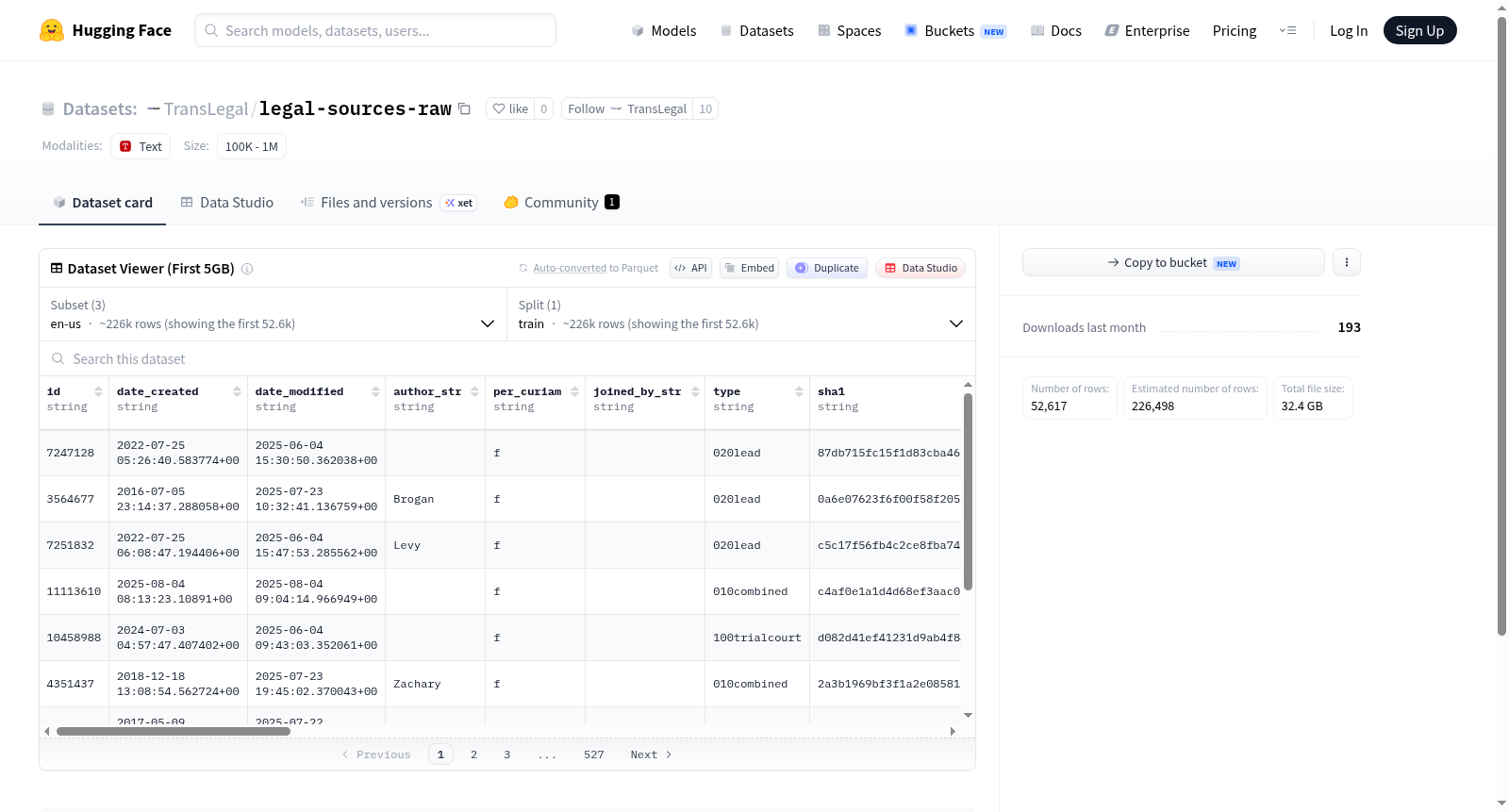This screenshot has width=1509, height=812.
Task: Open the Subset en-us dropdown
Action: click(274, 314)
